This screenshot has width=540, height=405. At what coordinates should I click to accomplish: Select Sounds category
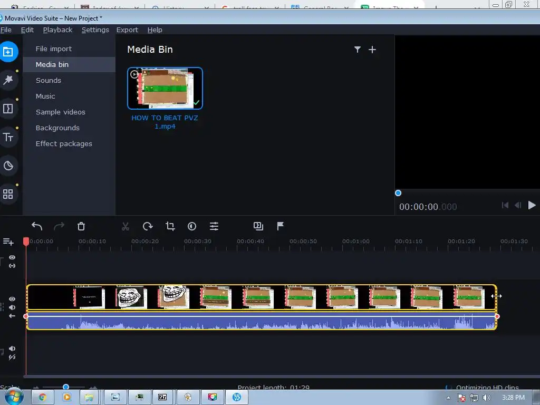[69, 81]
